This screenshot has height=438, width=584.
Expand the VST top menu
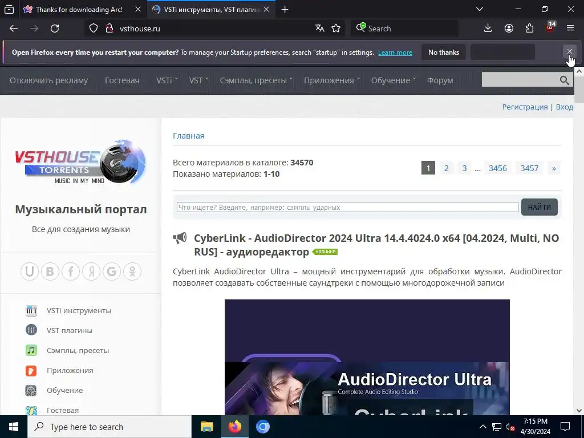click(x=198, y=80)
